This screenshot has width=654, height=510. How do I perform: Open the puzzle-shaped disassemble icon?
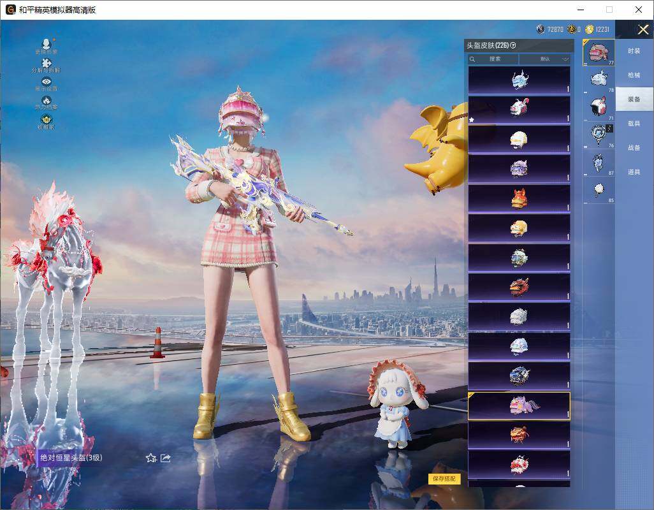(47, 66)
